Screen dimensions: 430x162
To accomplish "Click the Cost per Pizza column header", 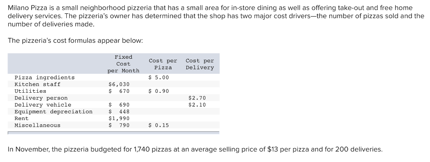I will click(x=163, y=64).
